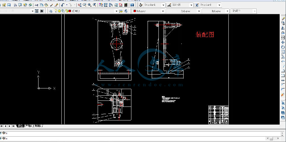Image resolution: width=286 pixels, height=142 pixels.
Task: Select the Copy Object tool in Modify toolbar
Action: click(x=283, y=23)
